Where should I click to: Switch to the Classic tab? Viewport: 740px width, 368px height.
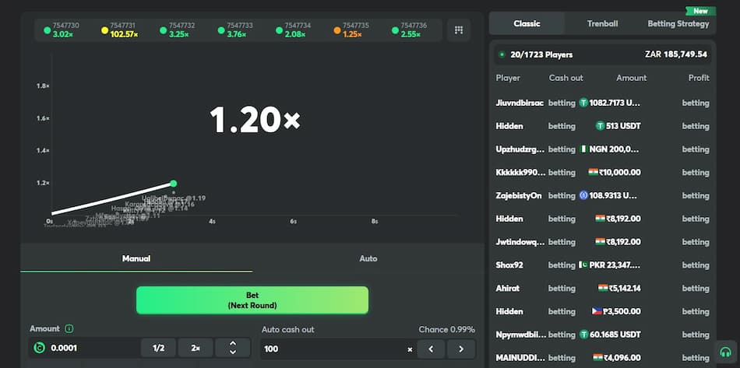click(x=527, y=23)
